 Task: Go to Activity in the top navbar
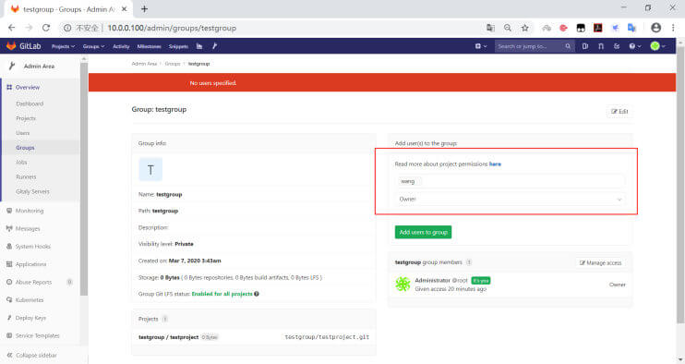[121, 46]
